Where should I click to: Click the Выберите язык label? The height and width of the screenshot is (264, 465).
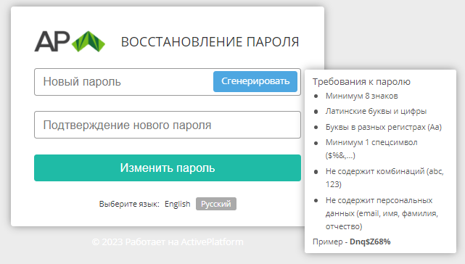pos(129,204)
